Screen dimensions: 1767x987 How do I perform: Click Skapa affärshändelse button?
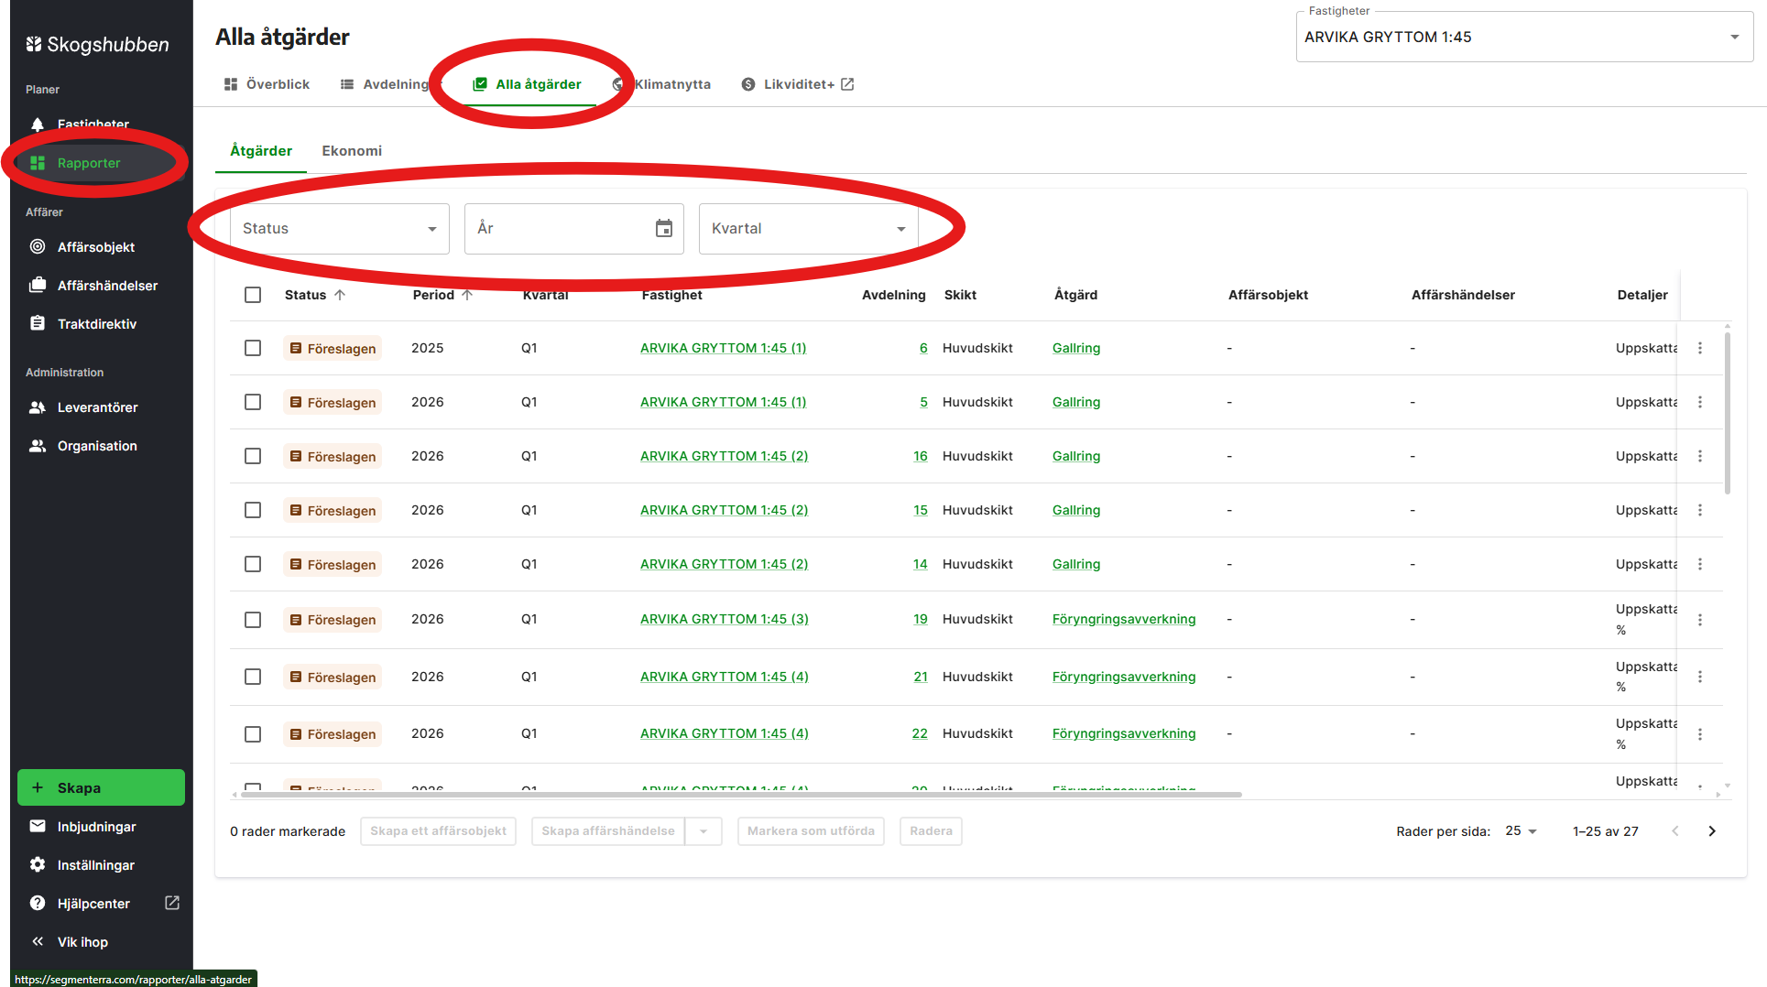coord(608,831)
